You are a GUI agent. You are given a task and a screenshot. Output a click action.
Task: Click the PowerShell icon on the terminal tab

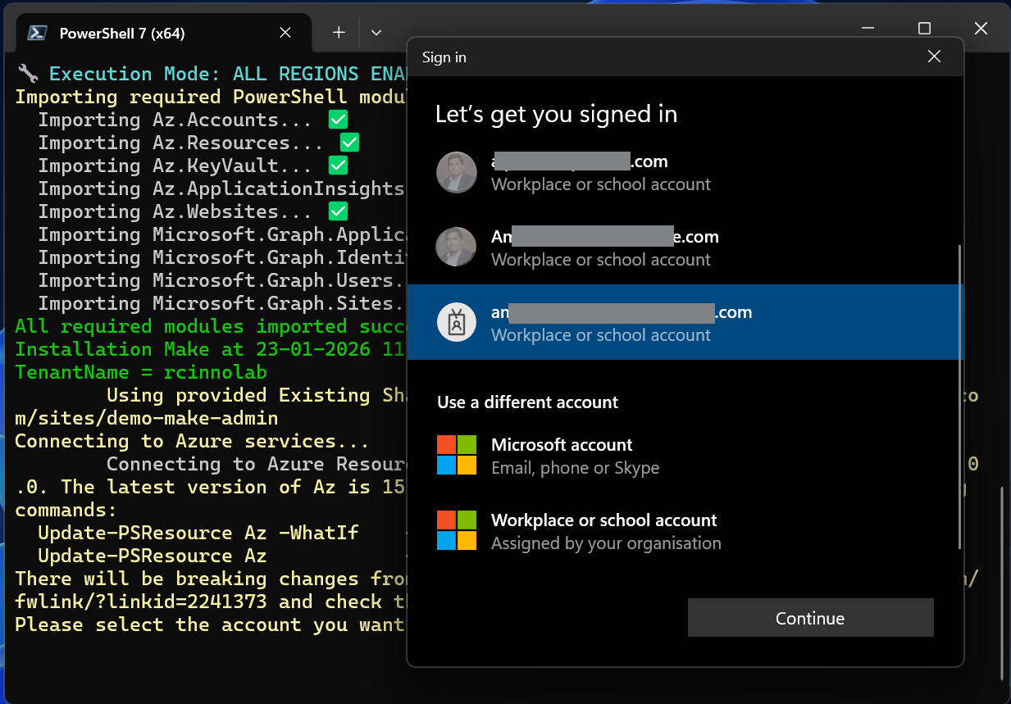click(36, 33)
